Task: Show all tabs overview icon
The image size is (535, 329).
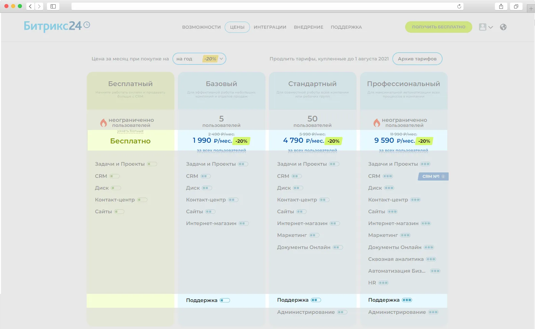Action: [x=516, y=6]
